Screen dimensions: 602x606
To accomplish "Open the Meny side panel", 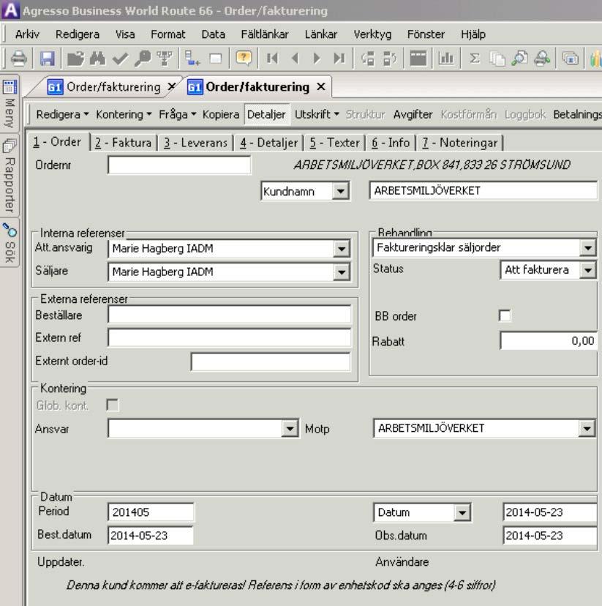I will tap(10, 105).
